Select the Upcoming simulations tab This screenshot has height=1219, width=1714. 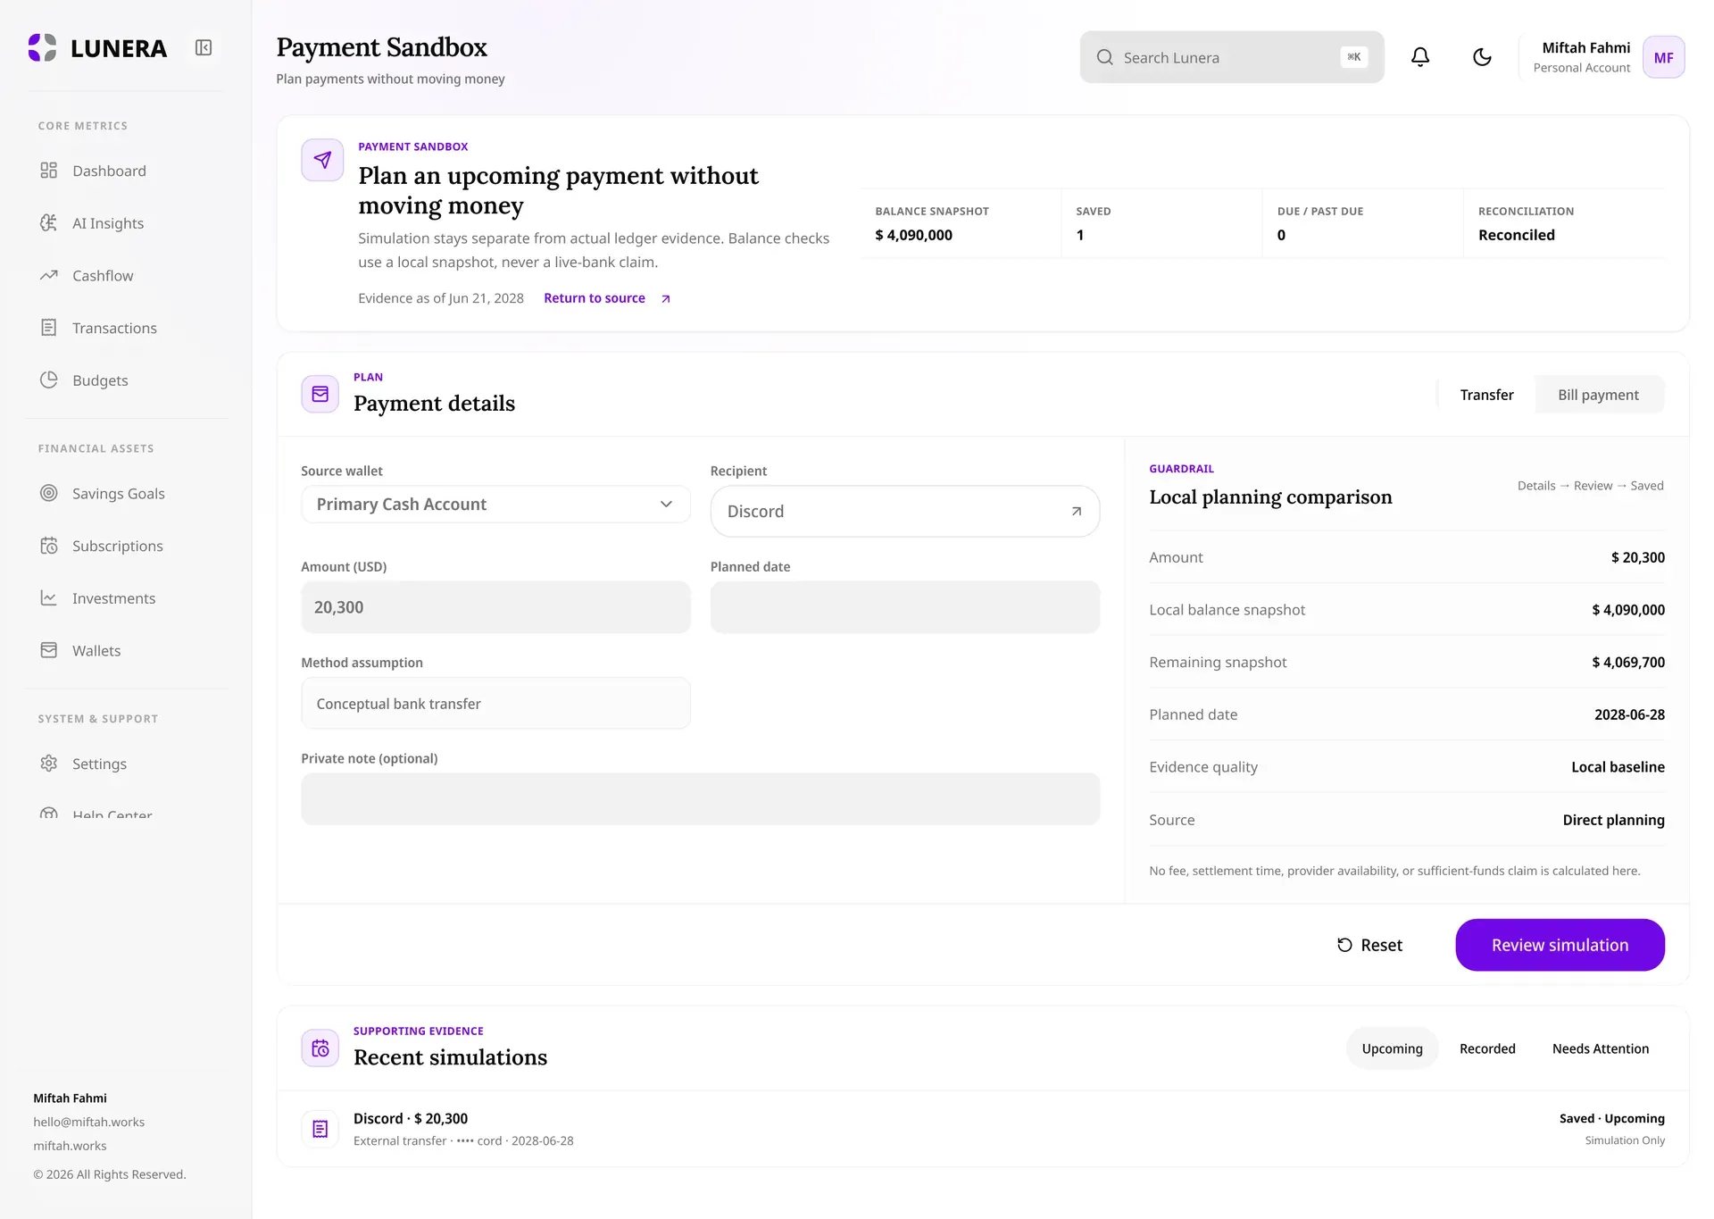click(1392, 1048)
